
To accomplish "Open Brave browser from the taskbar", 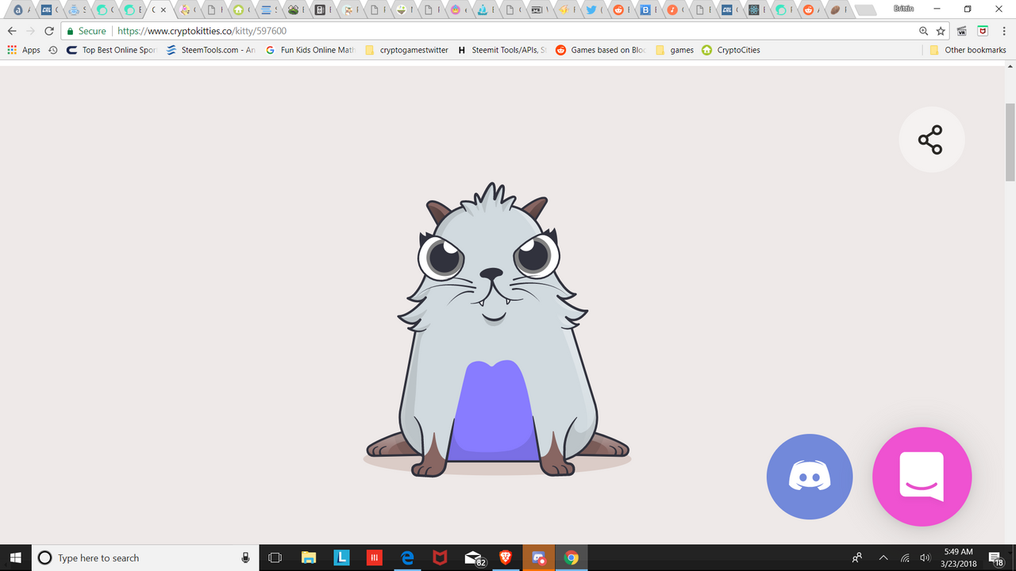I will tap(506, 558).
